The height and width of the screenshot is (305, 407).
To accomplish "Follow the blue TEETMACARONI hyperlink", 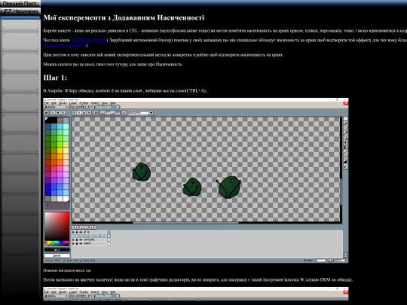I will [x=88, y=40].
